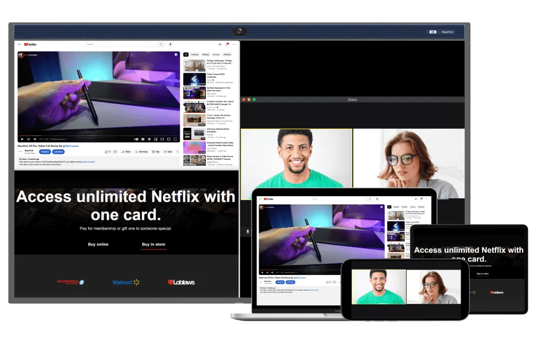Focus the YouTube search field on large display

(121, 44)
